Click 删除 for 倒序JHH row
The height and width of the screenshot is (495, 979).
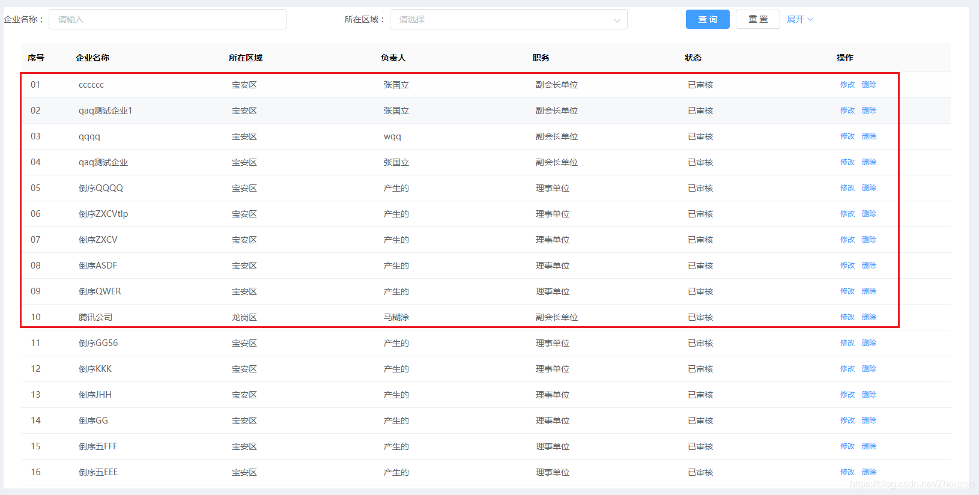(x=869, y=395)
